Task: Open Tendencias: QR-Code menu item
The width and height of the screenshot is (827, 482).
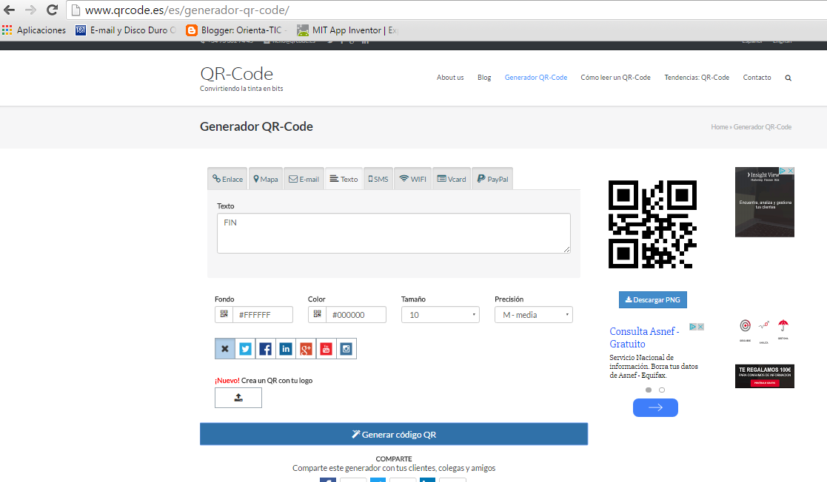Action: pyautogui.click(x=697, y=78)
